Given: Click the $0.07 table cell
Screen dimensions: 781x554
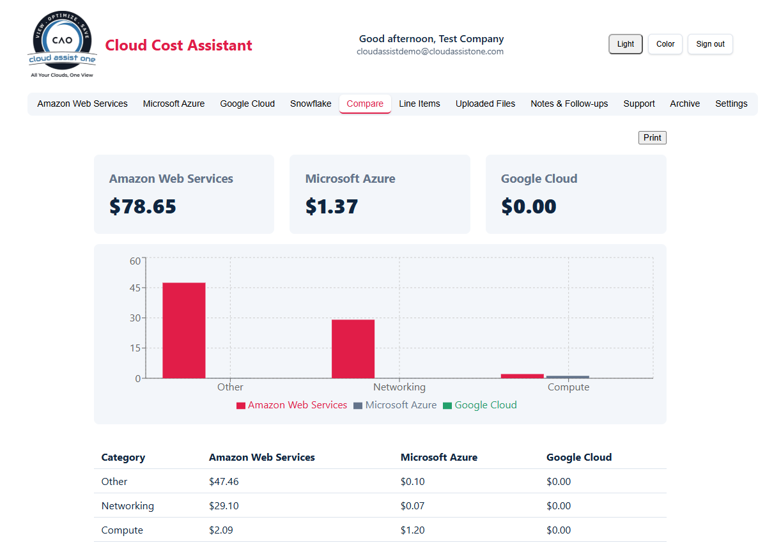Looking at the screenshot, I should pos(413,506).
